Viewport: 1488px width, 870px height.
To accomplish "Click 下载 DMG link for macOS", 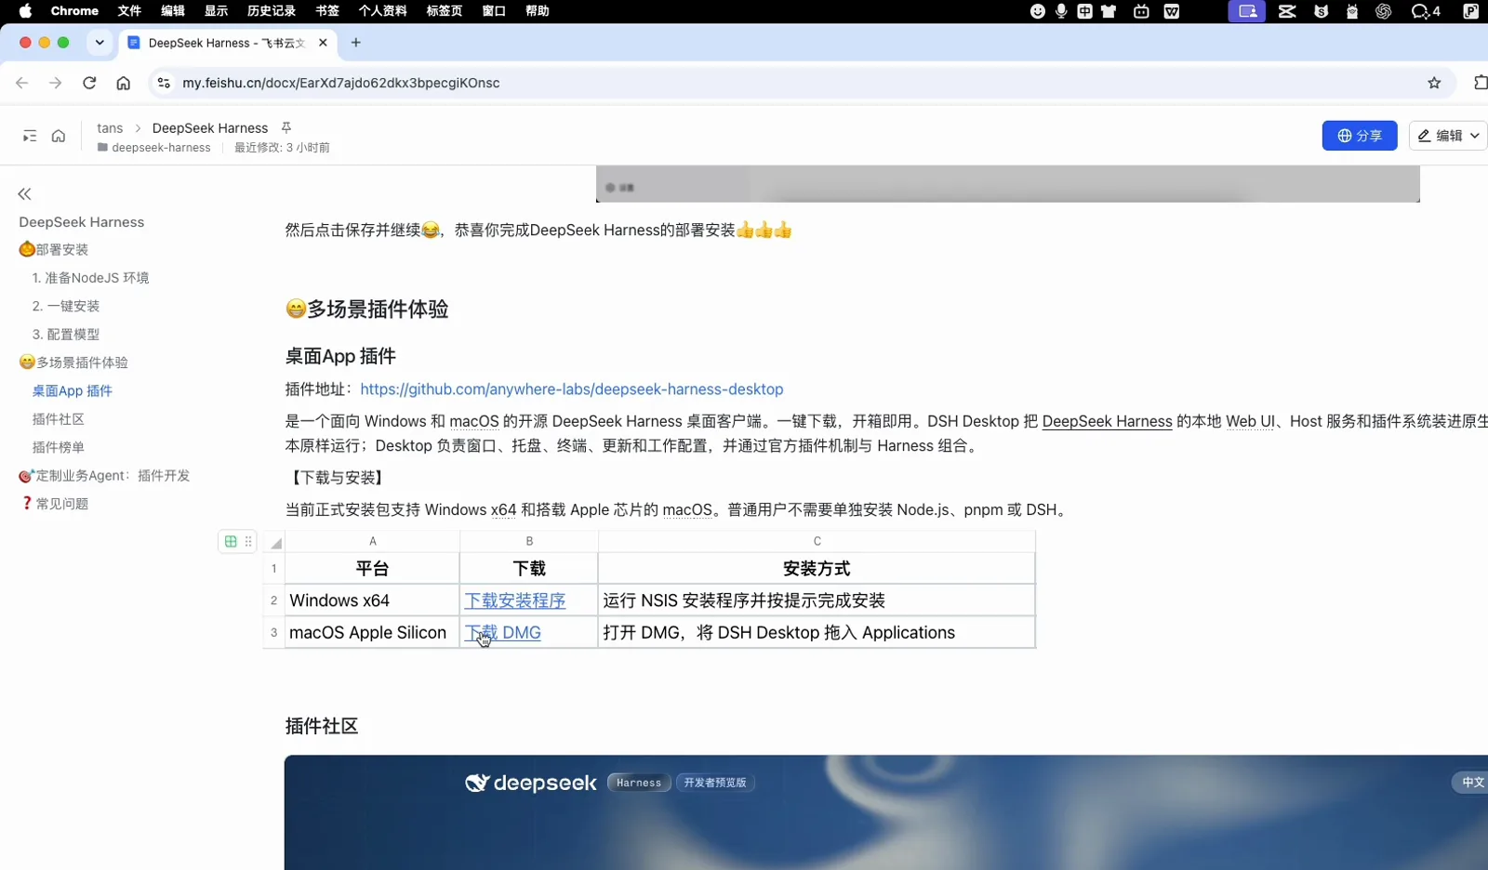I will coord(503,633).
